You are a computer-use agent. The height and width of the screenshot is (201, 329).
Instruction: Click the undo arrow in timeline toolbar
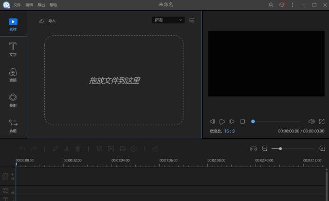pyautogui.click(x=23, y=149)
